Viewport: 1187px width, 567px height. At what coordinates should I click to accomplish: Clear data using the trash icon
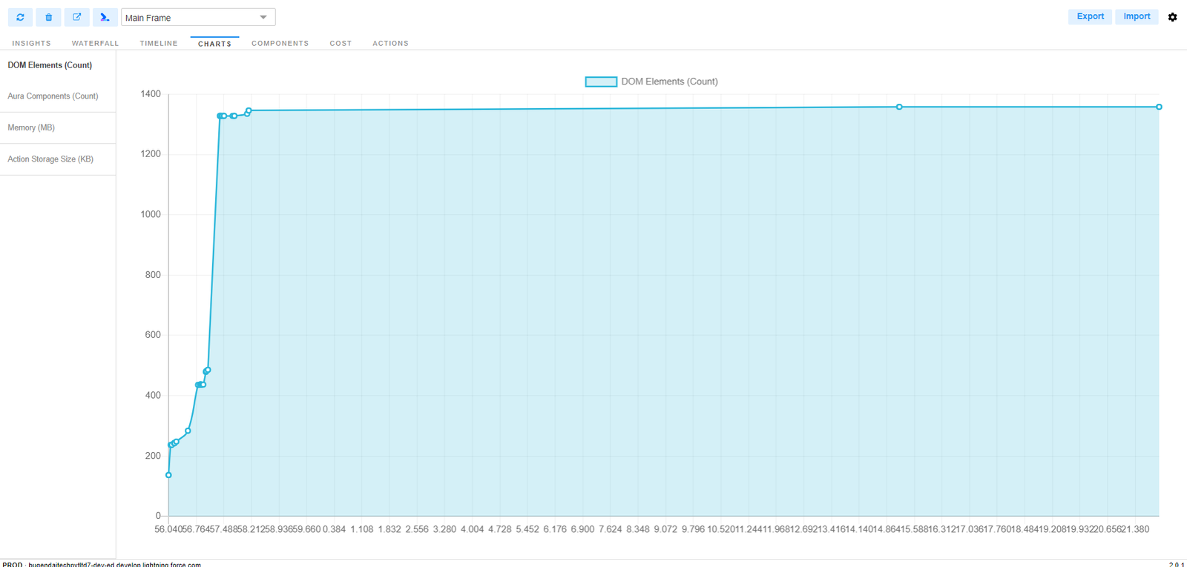(48, 16)
